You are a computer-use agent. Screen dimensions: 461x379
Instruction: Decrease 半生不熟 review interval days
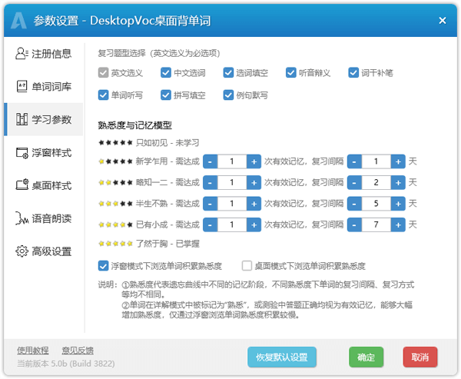click(x=354, y=204)
